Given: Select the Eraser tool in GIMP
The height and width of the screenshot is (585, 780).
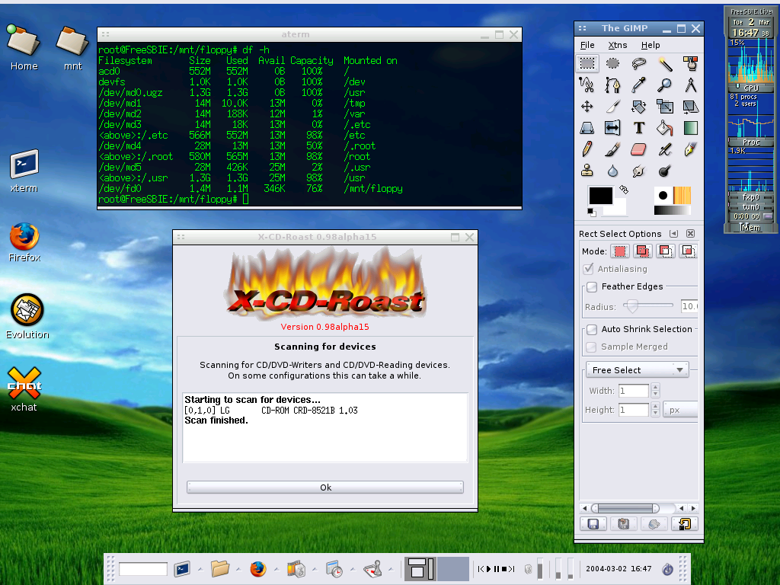Looking at the screenshot, I should (x=639, y=149).
